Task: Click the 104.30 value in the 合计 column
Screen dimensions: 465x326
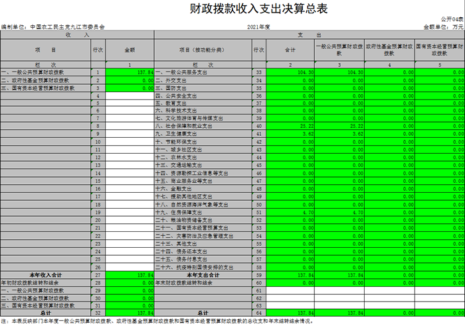Action: click(x=290, y=71)
